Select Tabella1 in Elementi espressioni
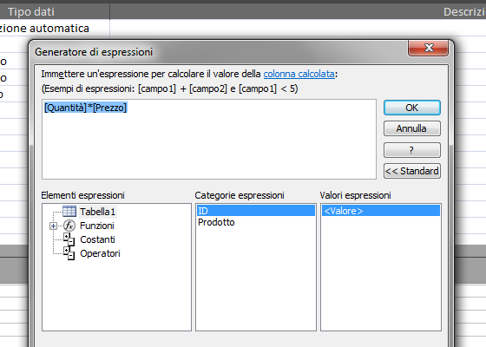 pyautogui.click(x=97, y=212)
